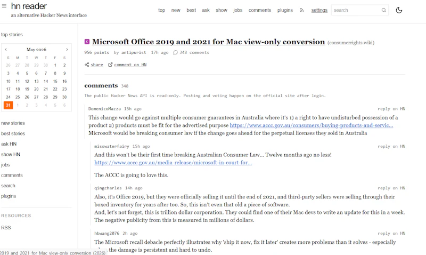Select ask HN in sidebar

(x=9, y=144)
